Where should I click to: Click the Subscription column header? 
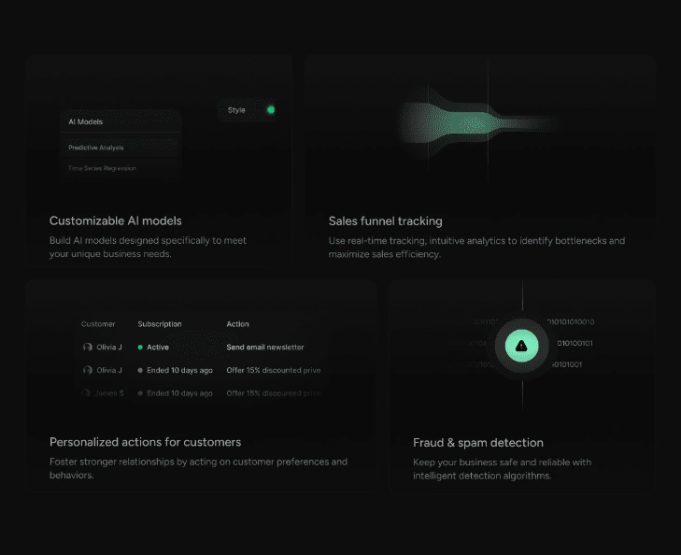coord(160,324)
